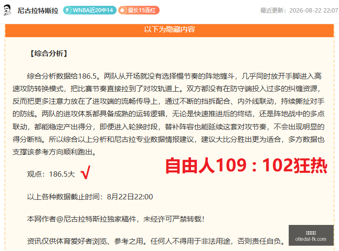Select the lightning icon in WNBA badge
This screenshot has height=251, width=339.
tap(67, 10)
